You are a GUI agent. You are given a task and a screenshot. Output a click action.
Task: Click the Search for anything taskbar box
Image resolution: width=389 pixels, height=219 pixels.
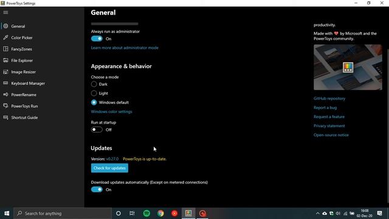coord(63,214)
